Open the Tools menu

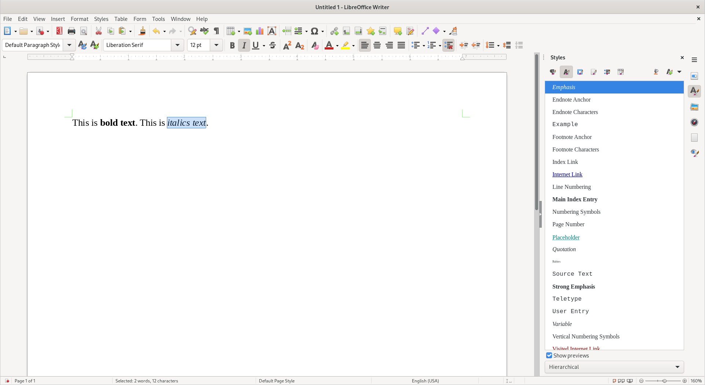click(x=158, y=19)
